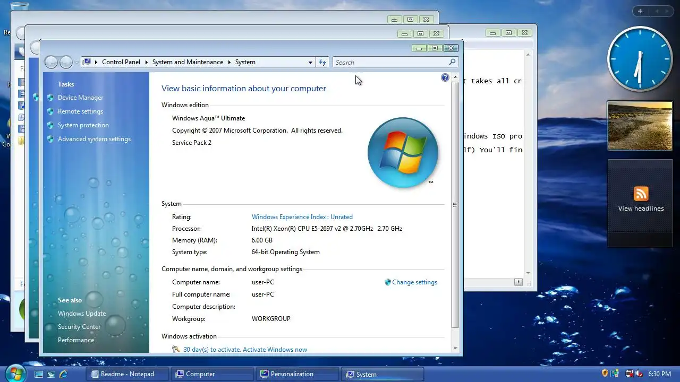Click the shield icon beside Remote settings
Image resolution: width=680 pixels, height=382 pixels.
(x=50, y=111)
